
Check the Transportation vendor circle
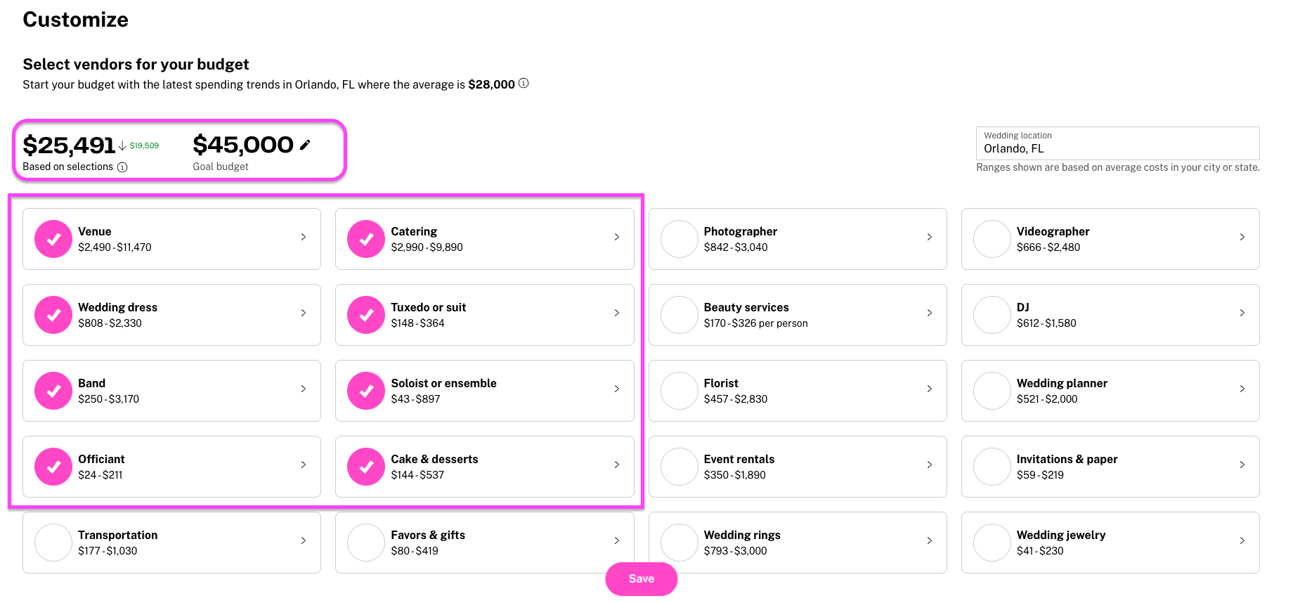pos(53,543)
